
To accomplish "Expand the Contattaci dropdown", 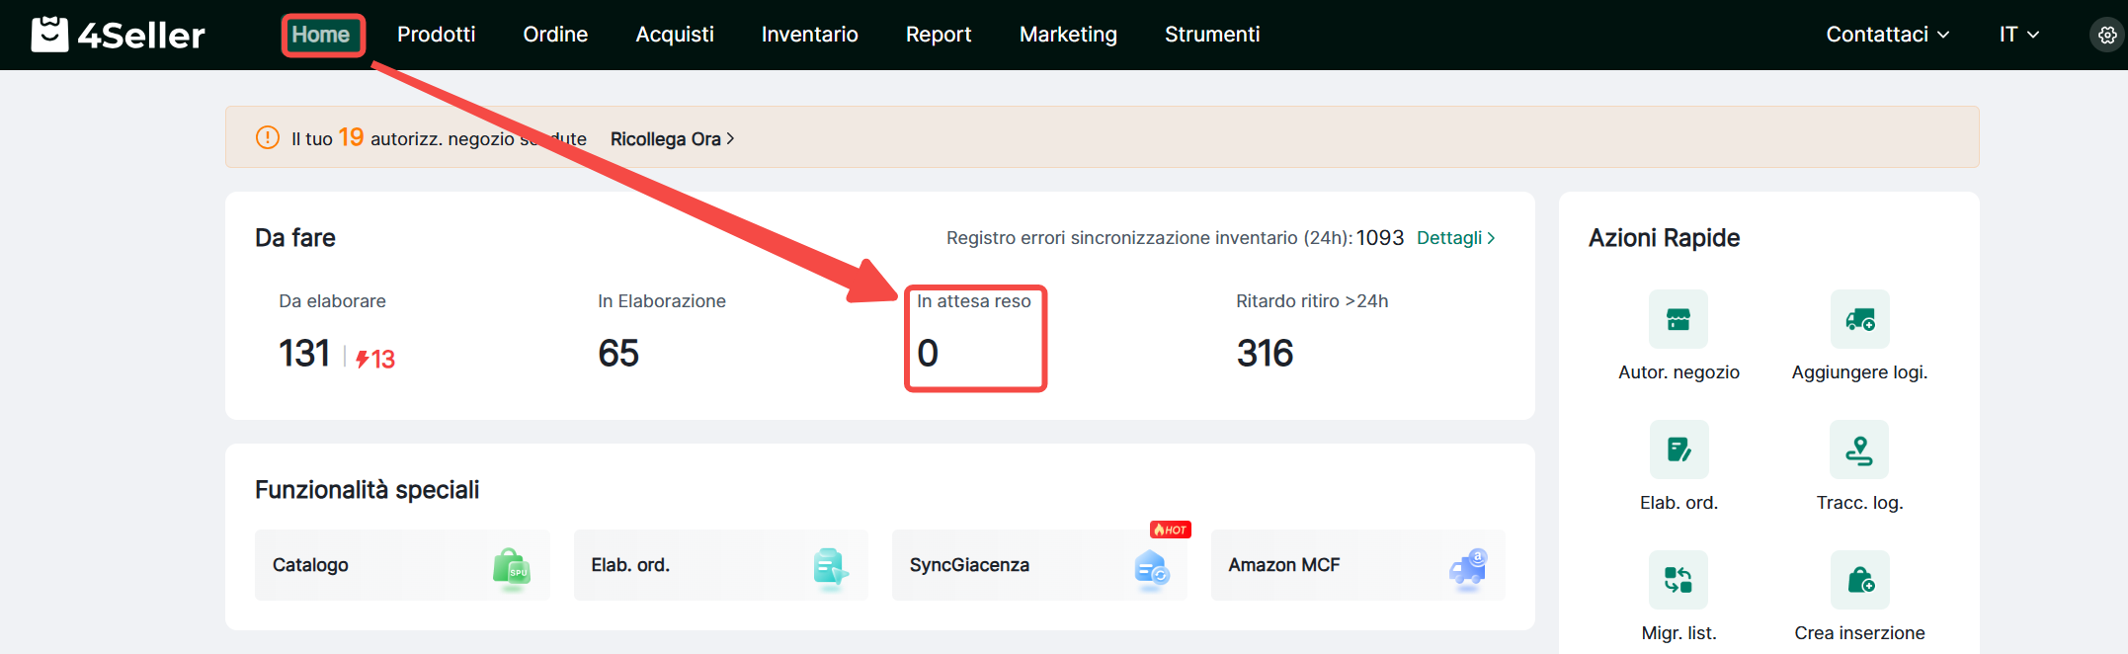I will (1887, 35).
